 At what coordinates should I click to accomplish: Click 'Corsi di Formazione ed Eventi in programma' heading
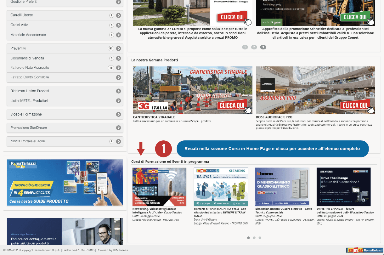[170, 162]
